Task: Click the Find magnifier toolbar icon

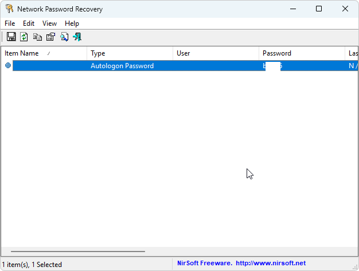Action: 64,37
